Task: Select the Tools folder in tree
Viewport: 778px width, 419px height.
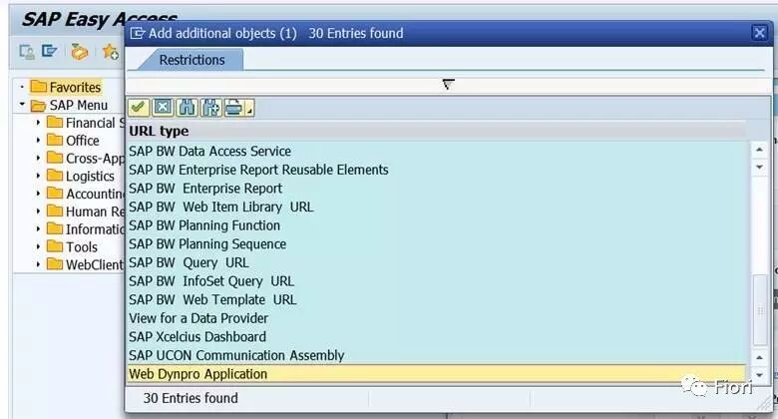Action: pos(72,246)
